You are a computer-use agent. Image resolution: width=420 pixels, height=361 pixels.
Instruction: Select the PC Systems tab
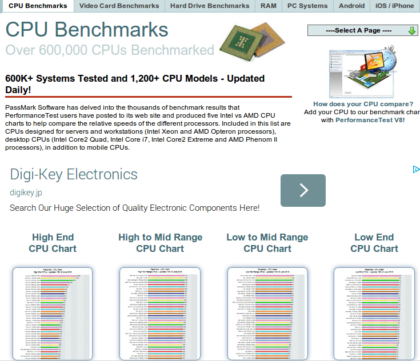pyautogui.click(x=307, y=6)
